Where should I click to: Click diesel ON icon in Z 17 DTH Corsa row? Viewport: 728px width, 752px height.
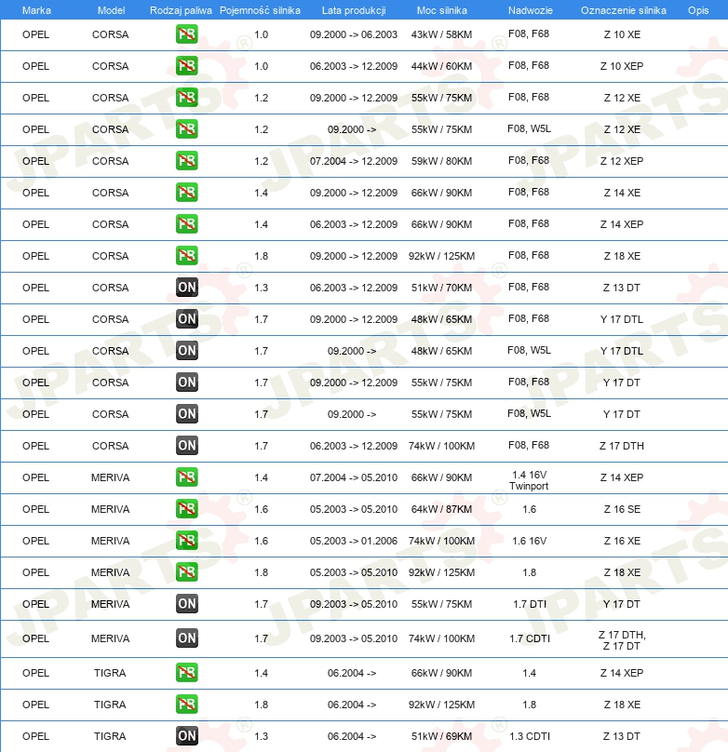click(186, 446)
